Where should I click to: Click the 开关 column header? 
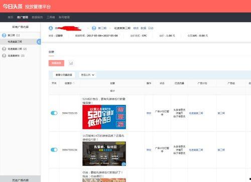[x=54, y=83]
